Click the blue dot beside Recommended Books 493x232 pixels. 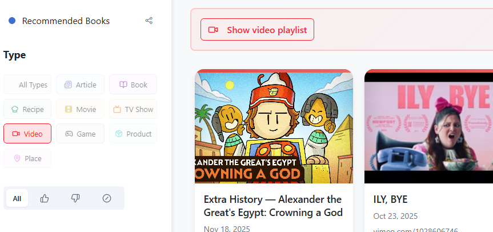pos(11,21)
